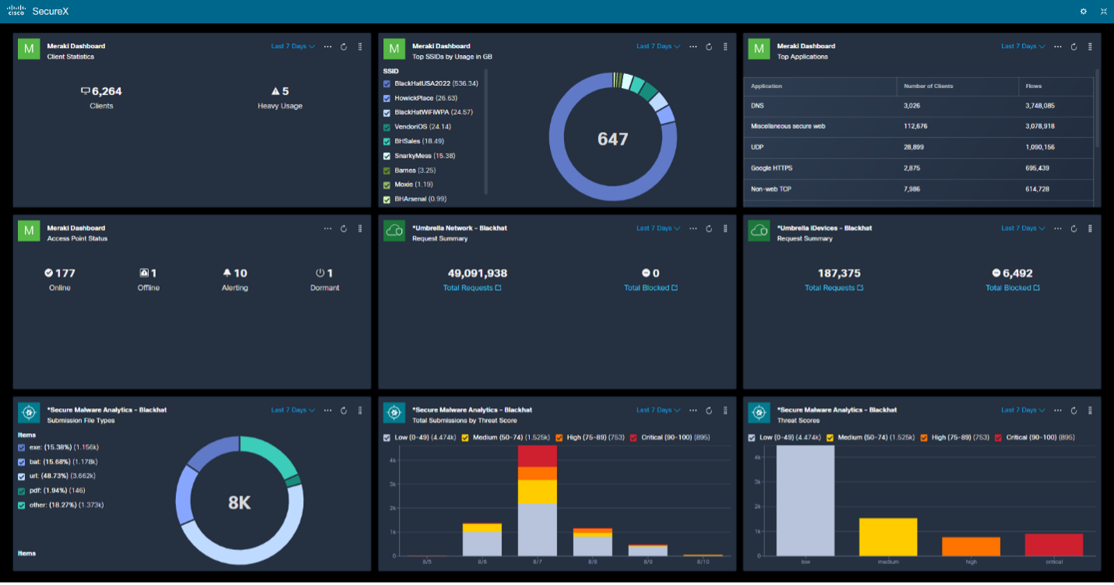Image resolution: width=1114 pixels, height=585 pixels.
Task: Refresh the Threat Scores tile
Action: click(x=1074, y=411)
